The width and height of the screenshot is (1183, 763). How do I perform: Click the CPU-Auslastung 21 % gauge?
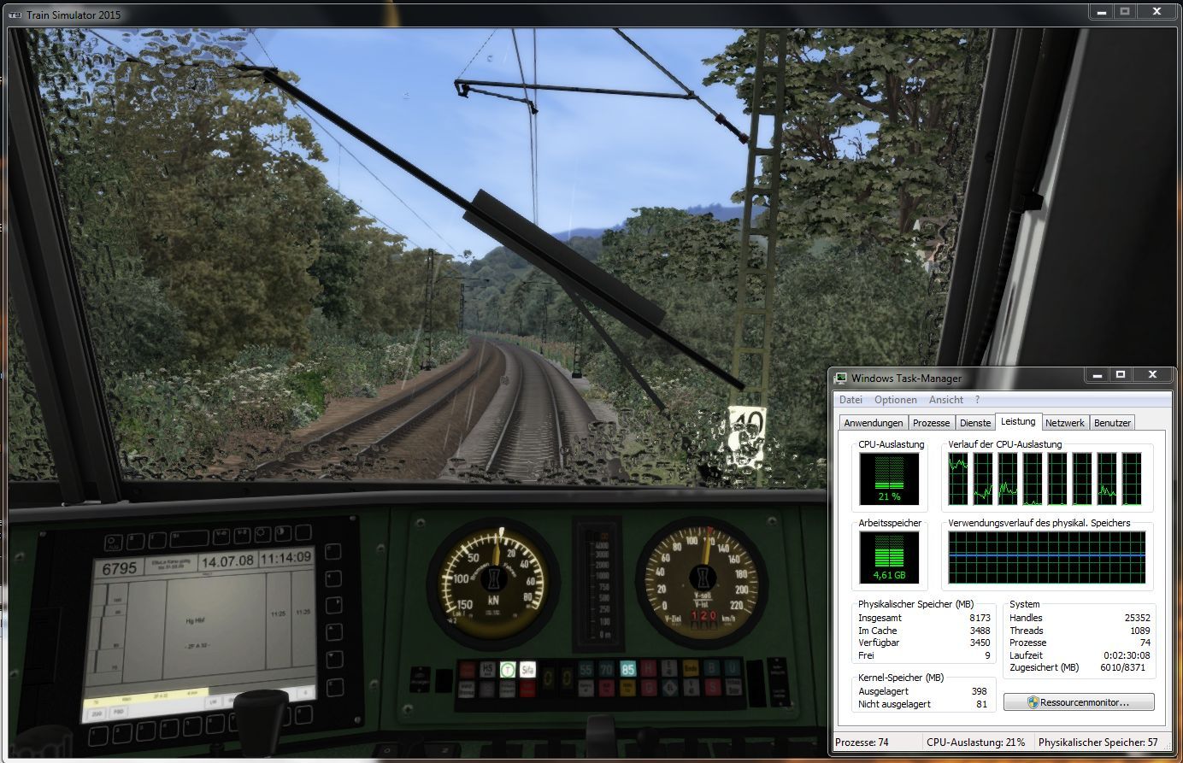click(889, 478)
